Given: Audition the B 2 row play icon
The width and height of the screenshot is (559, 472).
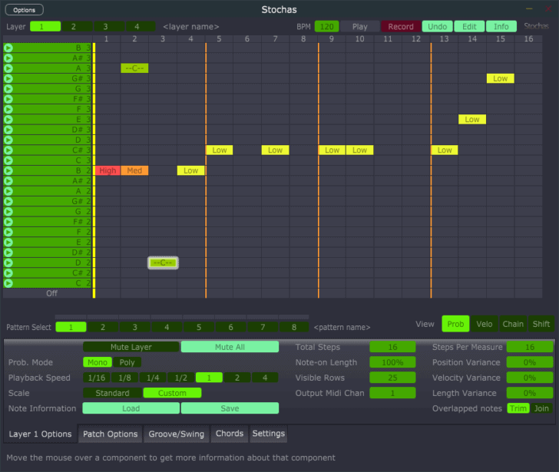Looking at the screenshot, I should (x=8, y=170).
